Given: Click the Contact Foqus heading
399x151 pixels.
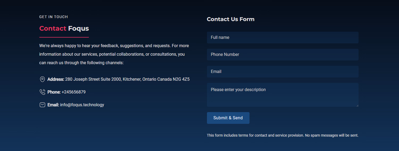Looking at the screenshot, I should [x=64, y=28].
